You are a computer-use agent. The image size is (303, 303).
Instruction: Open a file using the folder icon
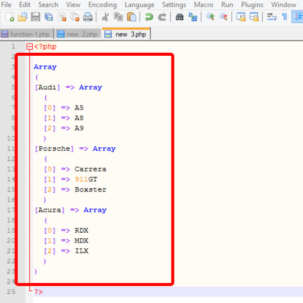[x=22, y=17]
